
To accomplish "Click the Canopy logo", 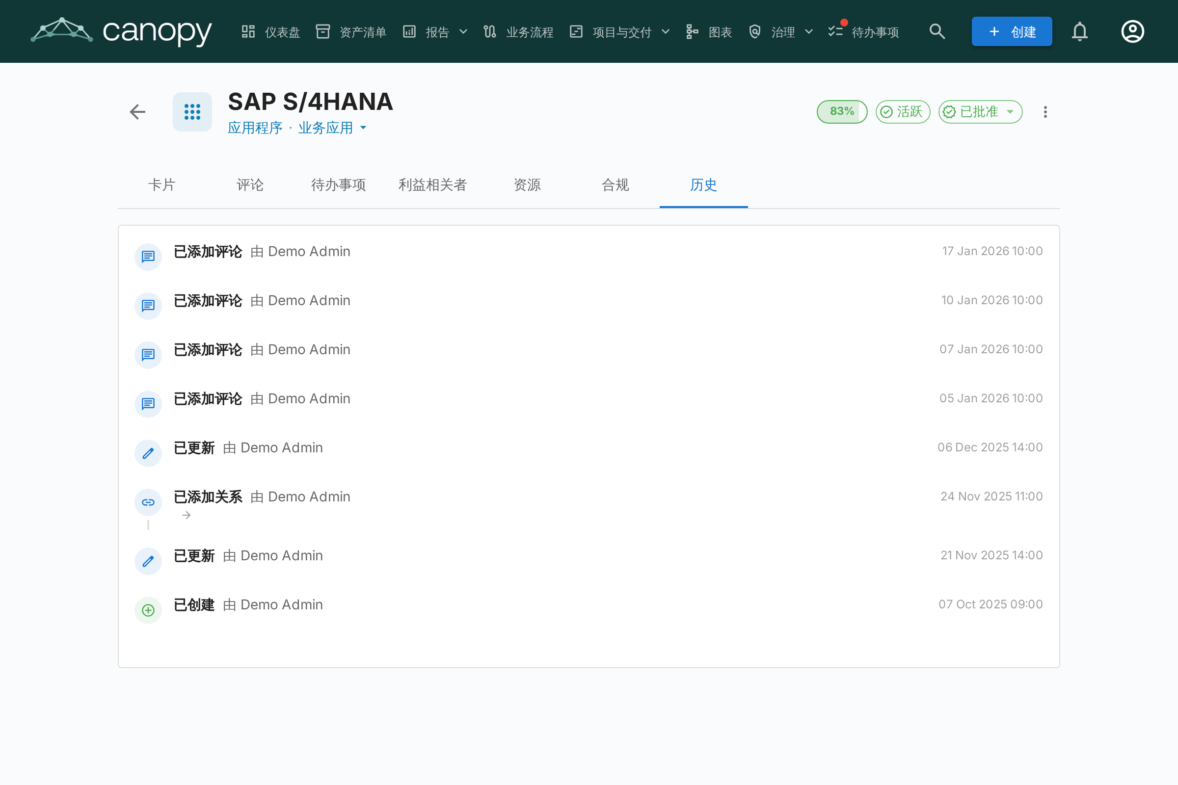I will click(121, 31).
